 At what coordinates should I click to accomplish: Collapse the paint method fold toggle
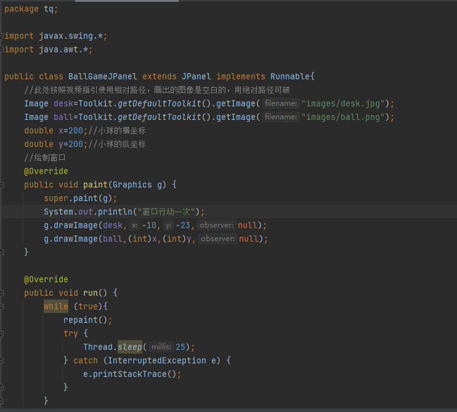click(x=1, y=184)
